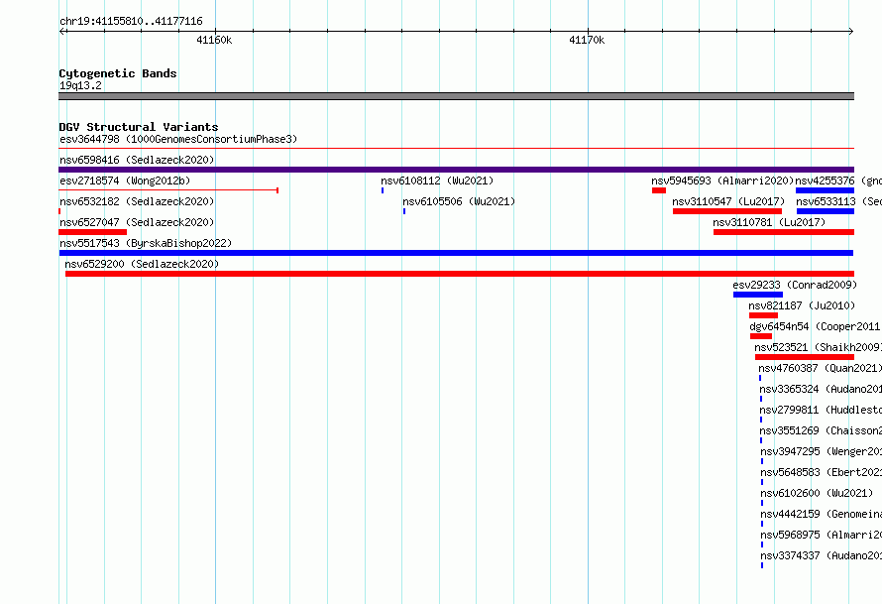Open the esv2718574 (Wong2012b) variant label
The image size is (882, 604).
point(125,181)
